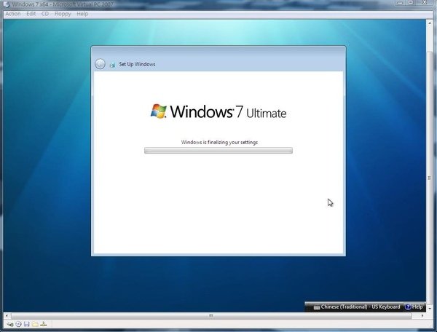The width and height of the screenshot is (437, 332).
Task: Open the Action menu
Action: coord(13,14)
